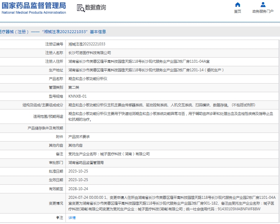Click the 审批部门 label
The width and height of the screenshot is (280, 224).
56,163
